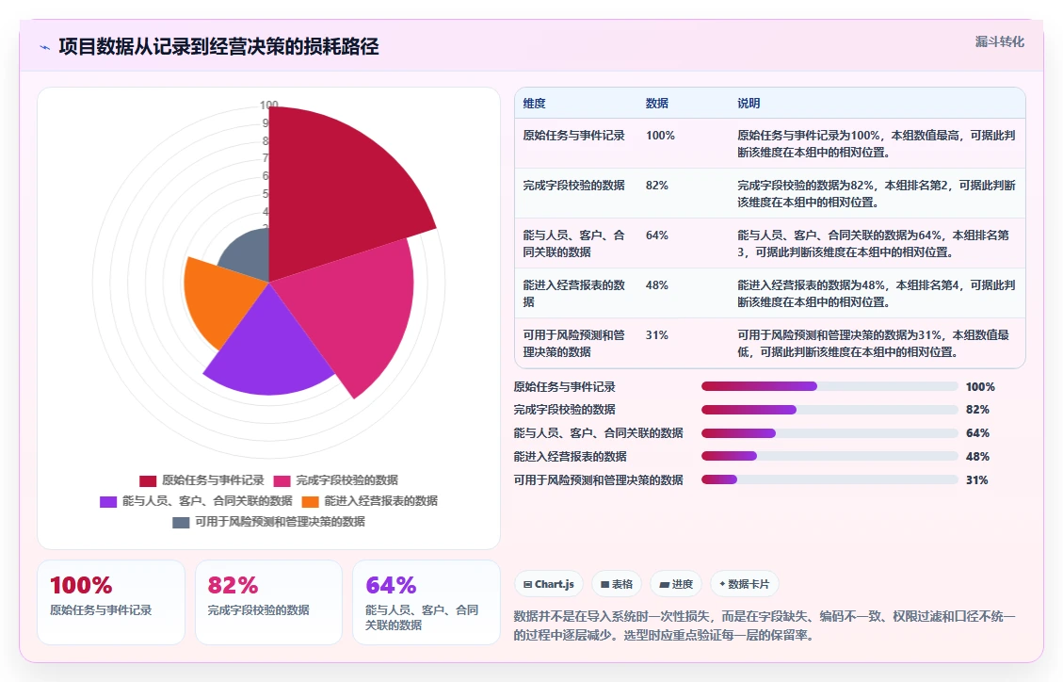Click the icon inside the 表格 chip
The image size is (1063, 682).
coord(604,584)
